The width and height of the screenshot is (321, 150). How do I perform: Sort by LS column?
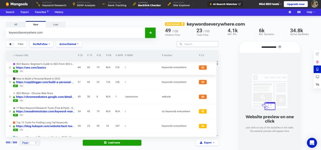pyautogui.click(x=201, y=55)
